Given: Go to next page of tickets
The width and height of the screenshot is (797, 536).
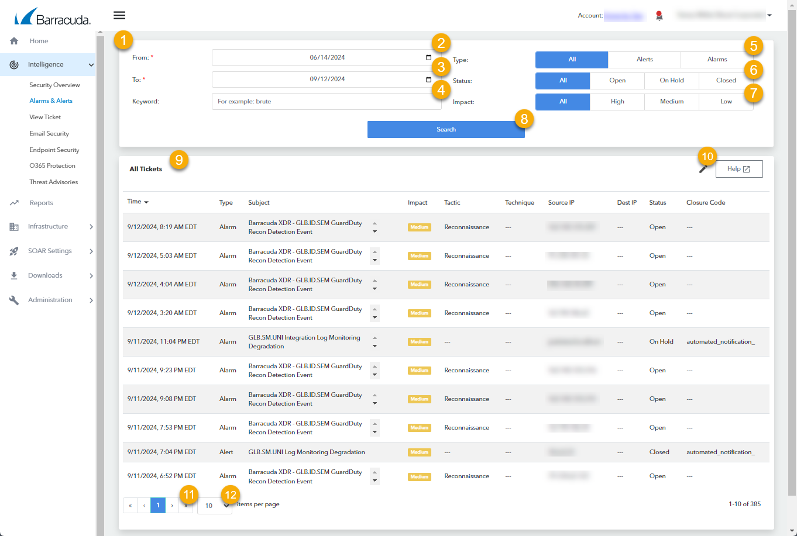Looking at the screenshot, I should pos(172,506).
